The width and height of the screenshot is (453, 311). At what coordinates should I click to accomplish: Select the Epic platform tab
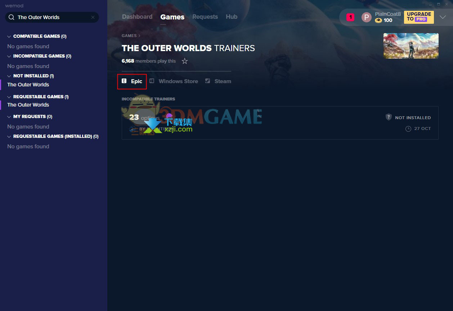tap(132, 81)
